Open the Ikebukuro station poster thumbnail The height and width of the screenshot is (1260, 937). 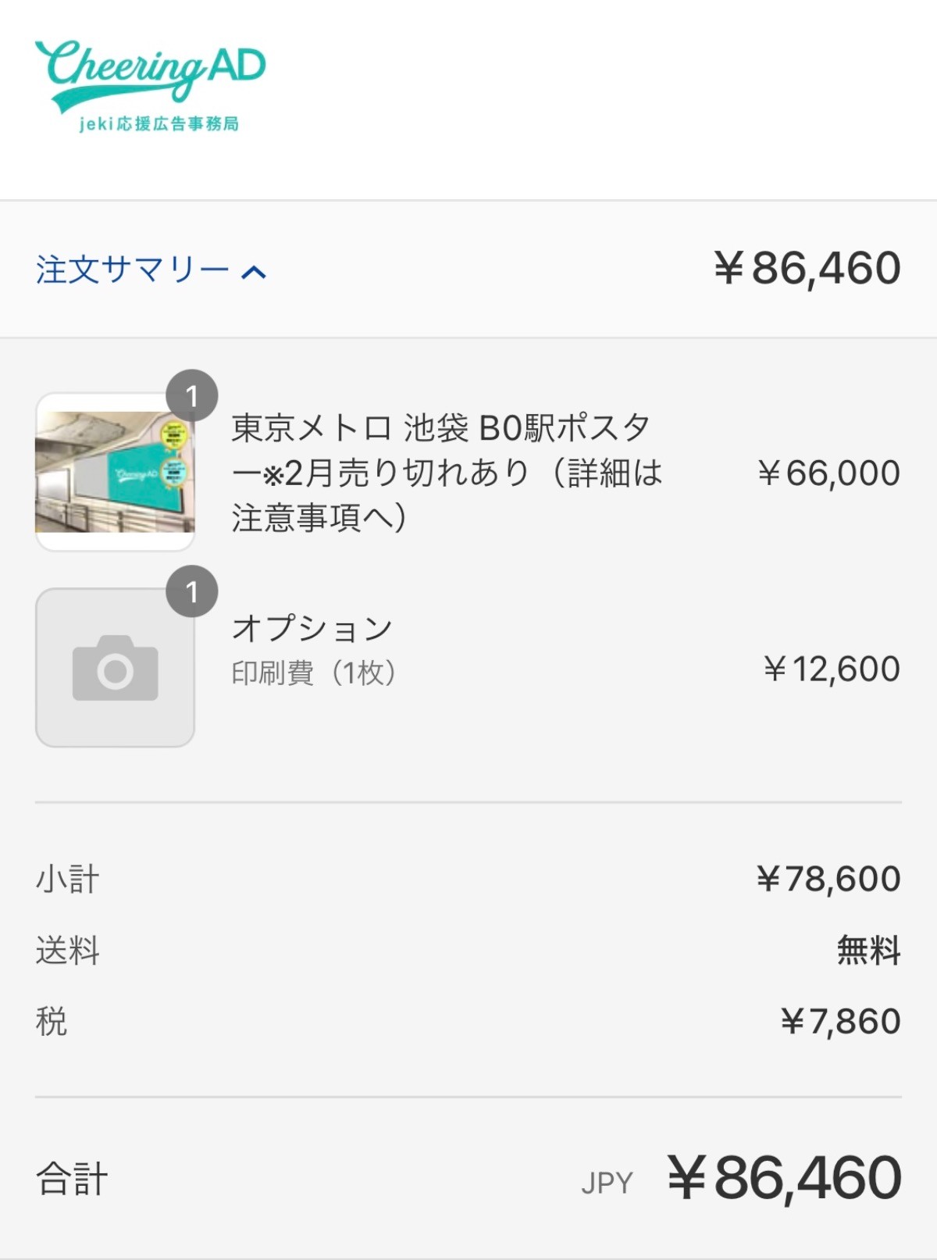point(115,472)
